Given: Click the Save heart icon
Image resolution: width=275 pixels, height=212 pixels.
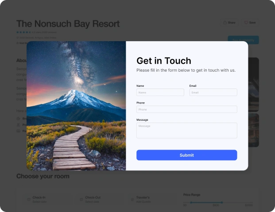Looking at the screenshot, I should click(246, 23).
